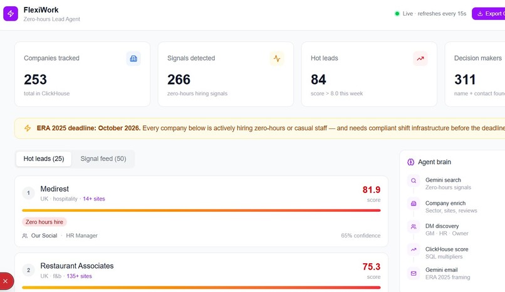Screen dimensions: 505x292
Task: Click the FlexiWork app title
Action: [41, 10]
